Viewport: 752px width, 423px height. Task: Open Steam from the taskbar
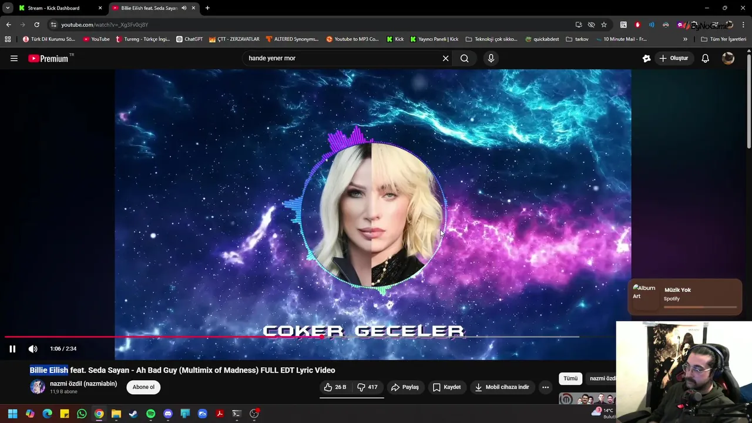(x=133, y=414)
